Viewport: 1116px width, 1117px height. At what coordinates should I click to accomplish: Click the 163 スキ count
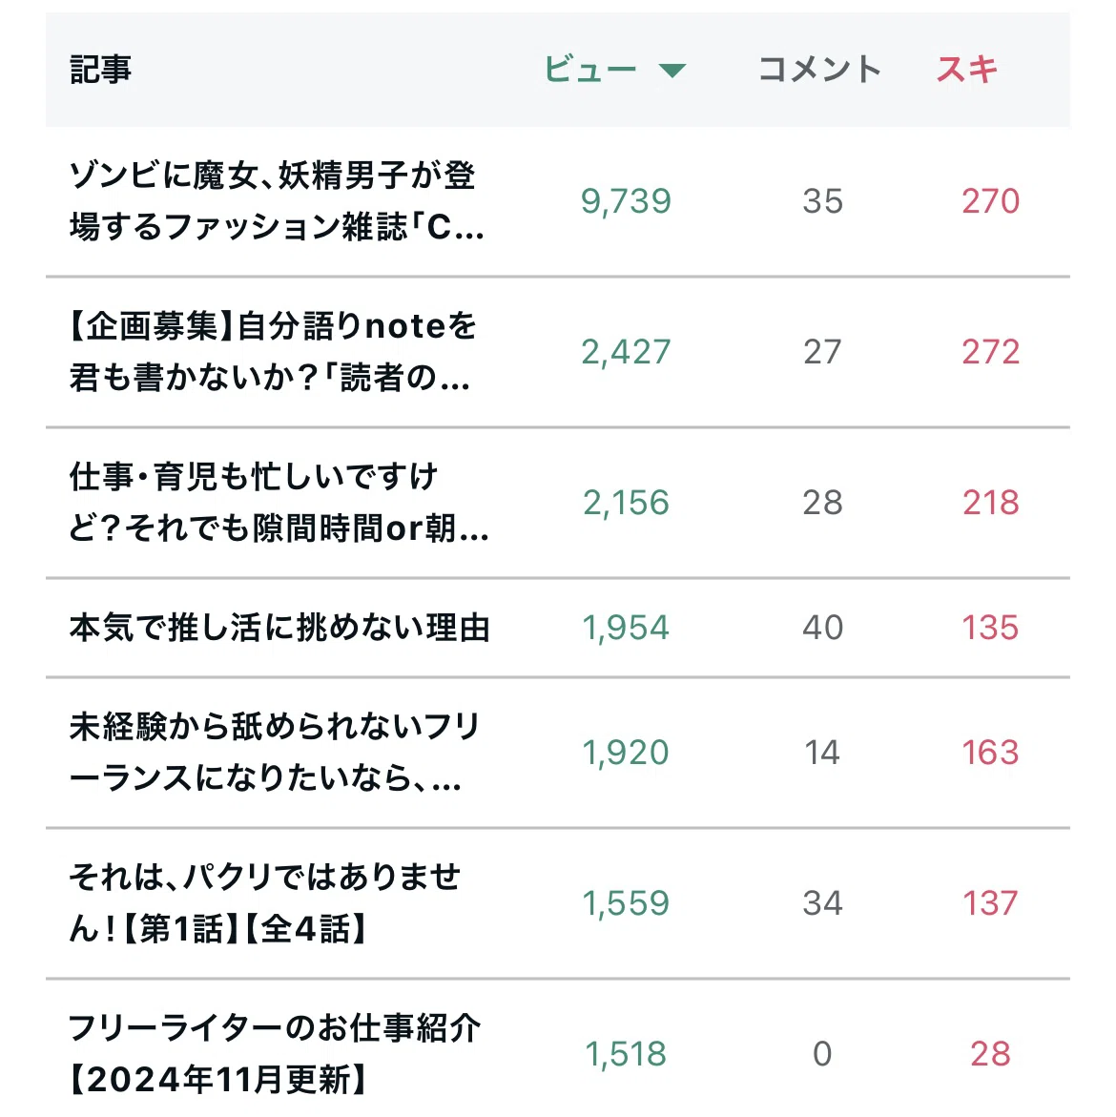(990, 753)
